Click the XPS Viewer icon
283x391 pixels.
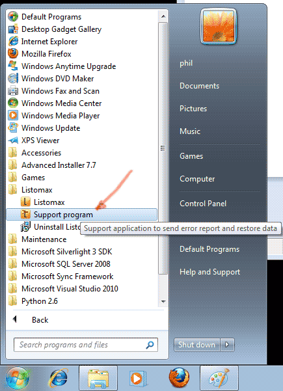coord(13,141)
